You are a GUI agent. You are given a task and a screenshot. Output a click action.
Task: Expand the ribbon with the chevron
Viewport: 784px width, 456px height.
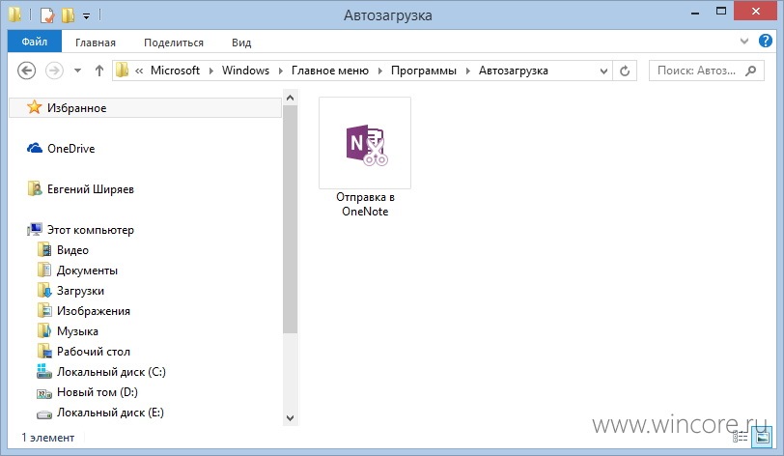744,41
